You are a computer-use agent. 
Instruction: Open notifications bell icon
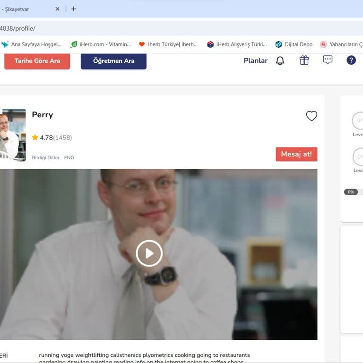point(280,60)
